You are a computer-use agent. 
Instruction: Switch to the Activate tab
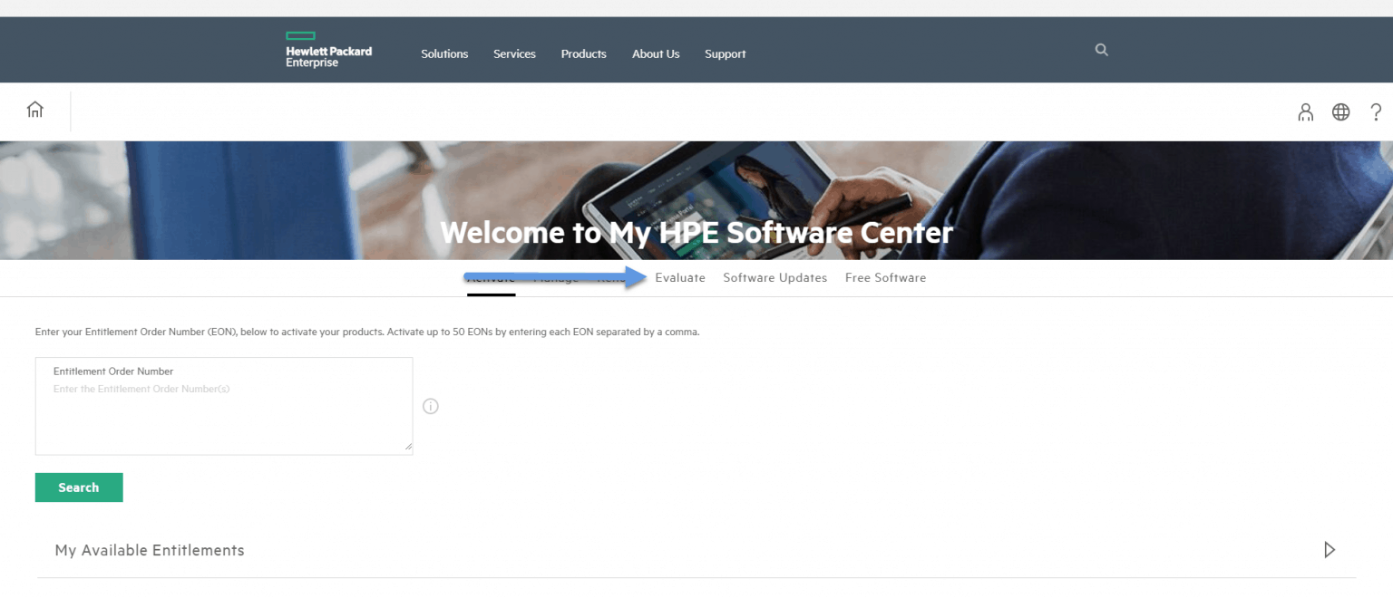coord(491,277)
